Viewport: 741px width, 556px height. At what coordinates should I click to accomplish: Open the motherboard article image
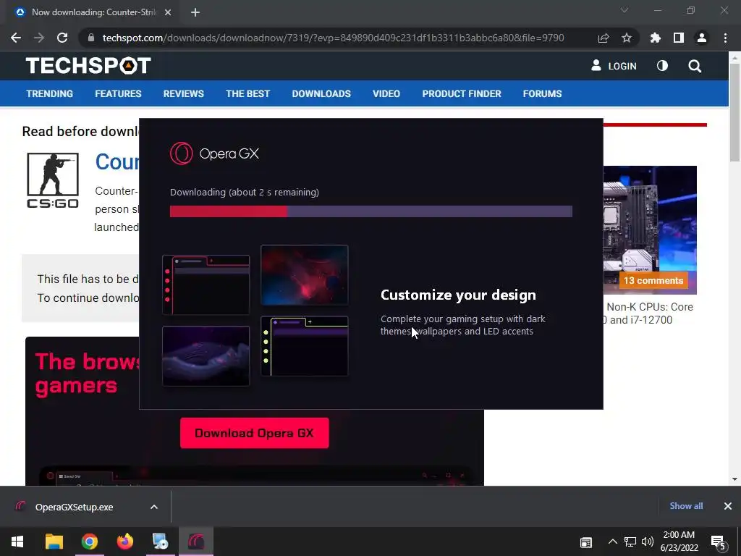pyautogui.click(x=650, y=229)
